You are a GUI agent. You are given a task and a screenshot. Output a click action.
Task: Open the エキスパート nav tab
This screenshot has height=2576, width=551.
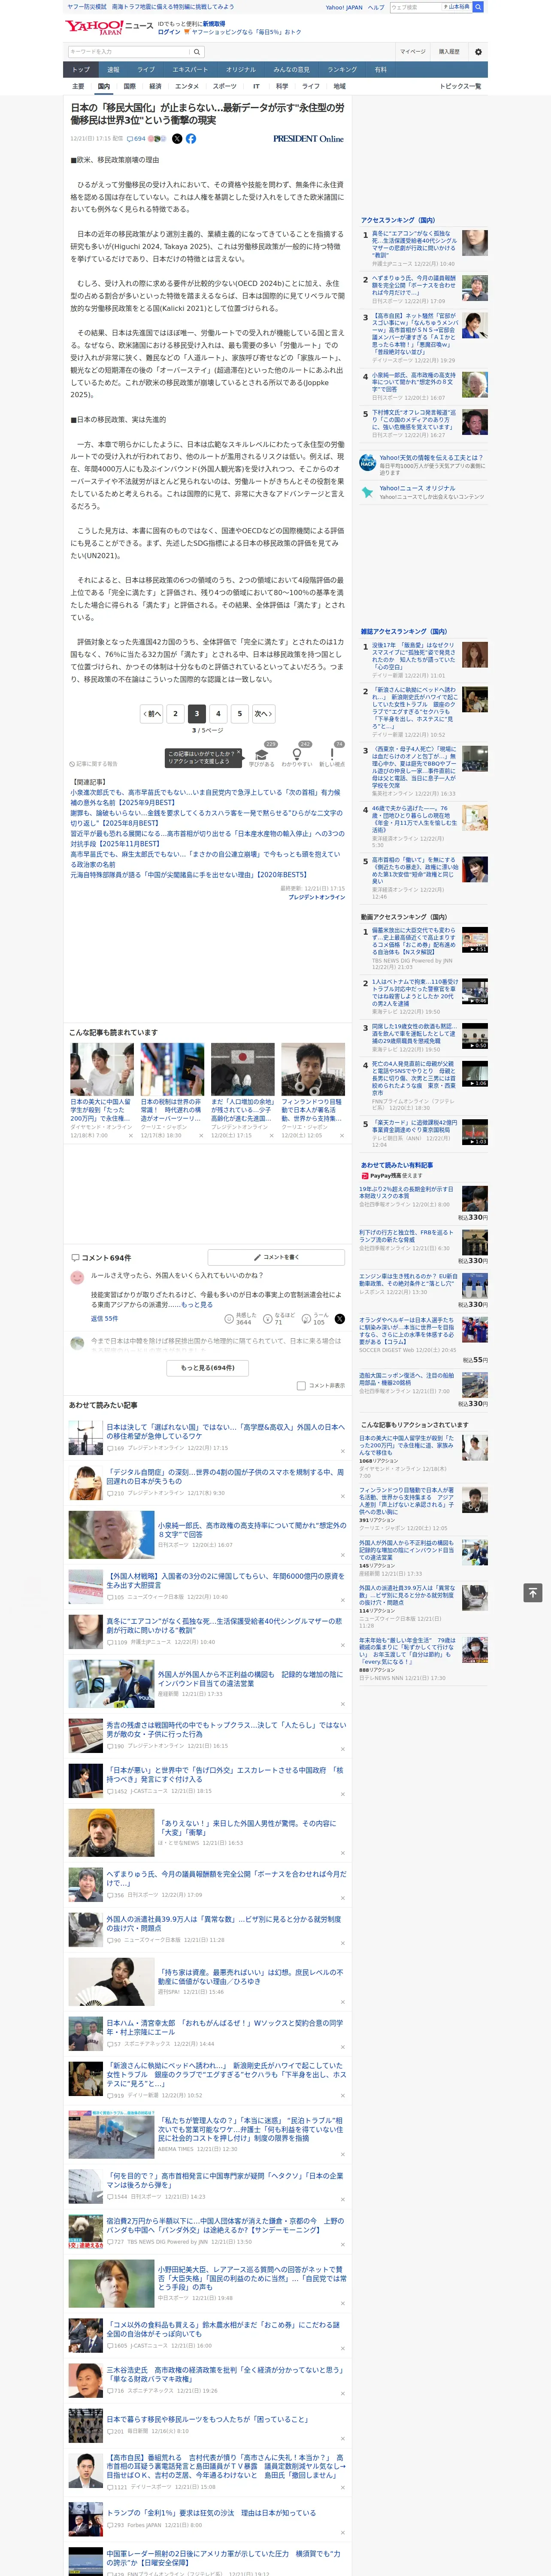190,70
